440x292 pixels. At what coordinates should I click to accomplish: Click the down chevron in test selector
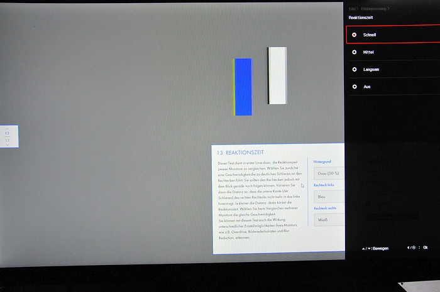(8, 145)
